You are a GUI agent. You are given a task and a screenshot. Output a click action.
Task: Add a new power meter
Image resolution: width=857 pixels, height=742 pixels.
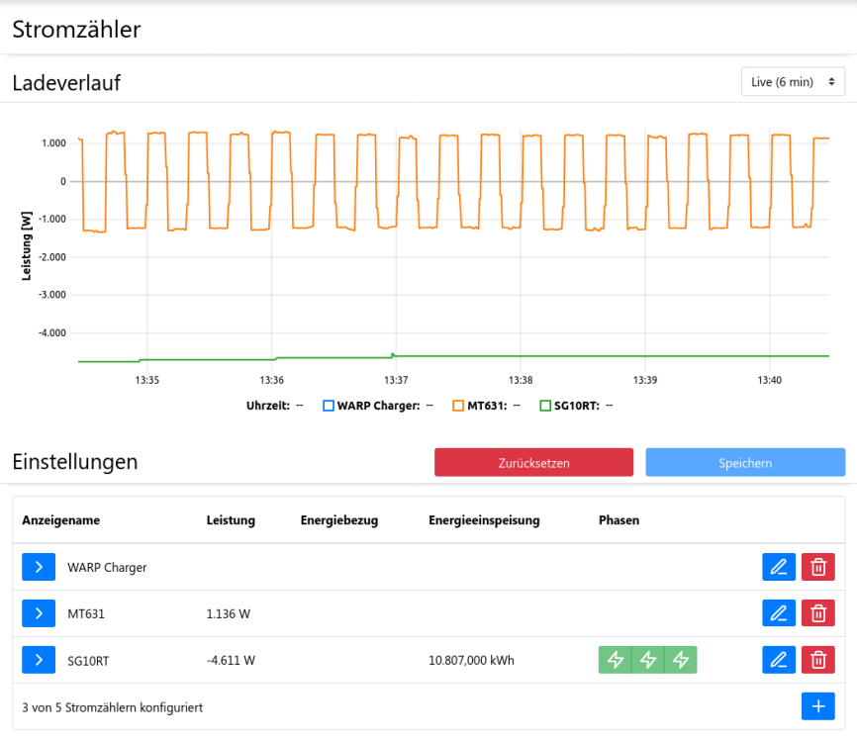click(817, 706)
